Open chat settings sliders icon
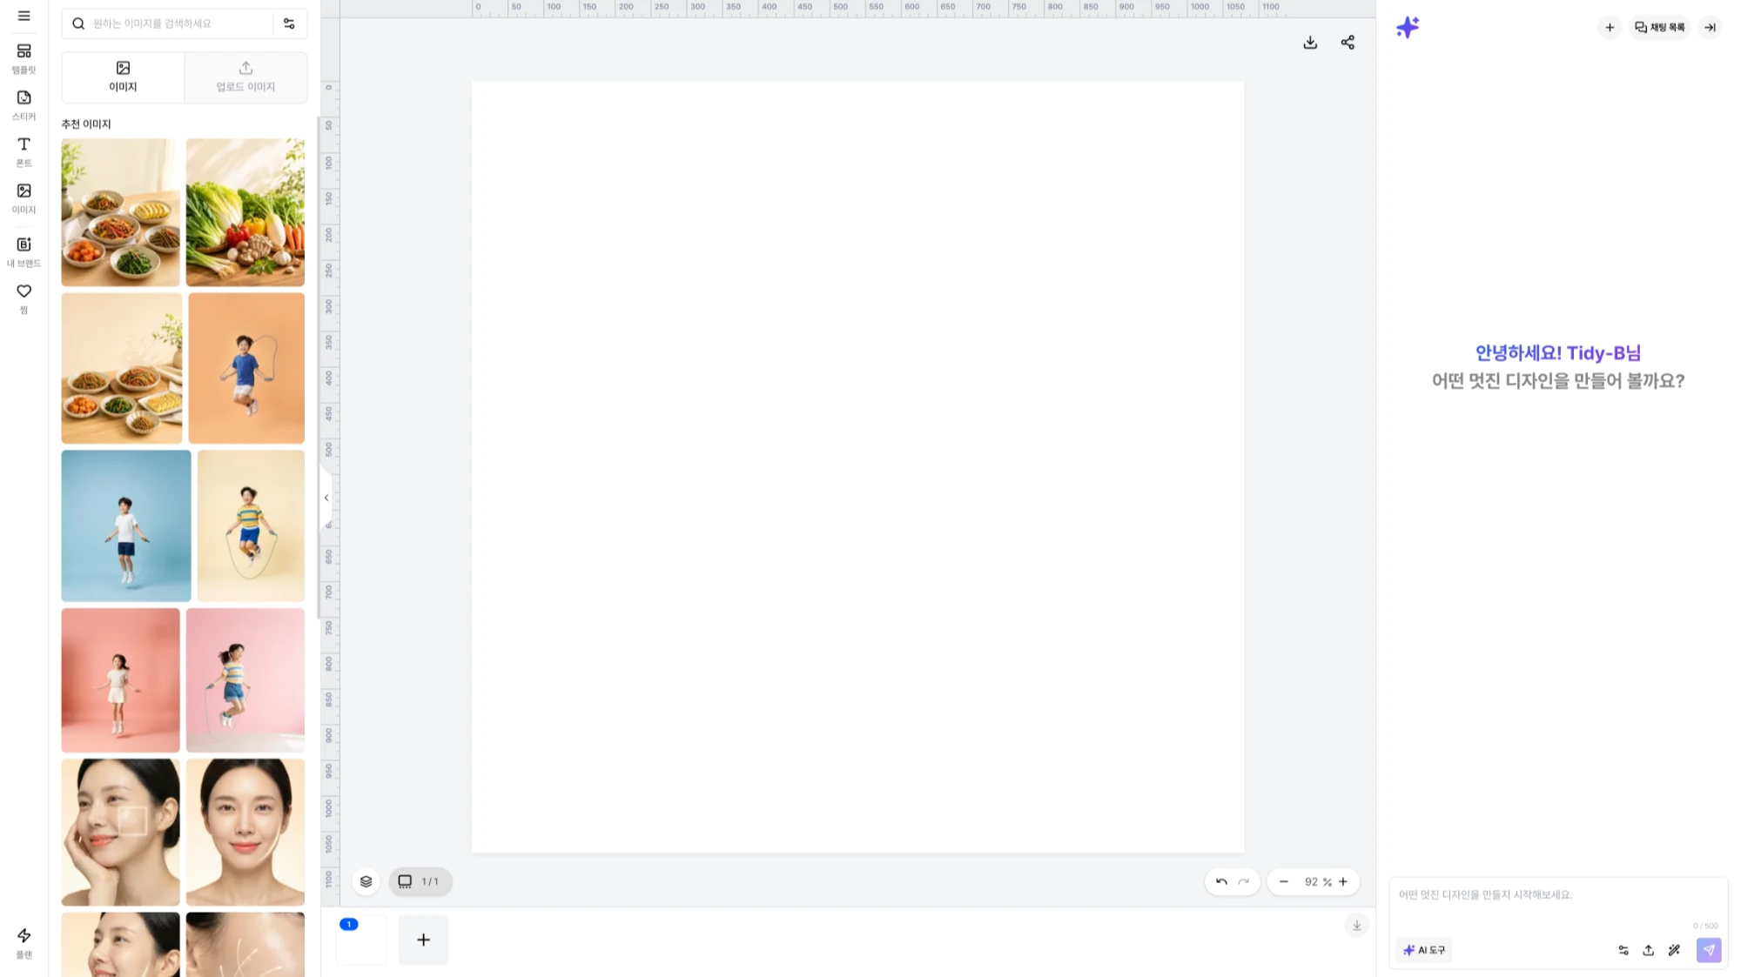This screenshot has width=1741, height=977. pos(1623,950)
